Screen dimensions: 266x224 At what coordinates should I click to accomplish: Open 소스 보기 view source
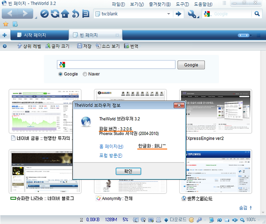(108, 46)
